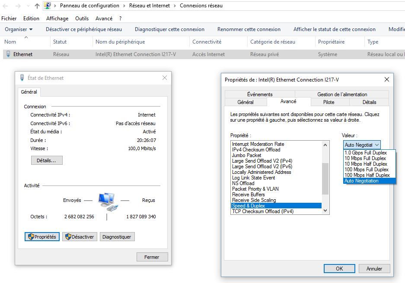Viewport: 405px width, 283px height.
Task: Click Désactiver ce périphérique réseau toolbar command
Action: click(84, 29)
